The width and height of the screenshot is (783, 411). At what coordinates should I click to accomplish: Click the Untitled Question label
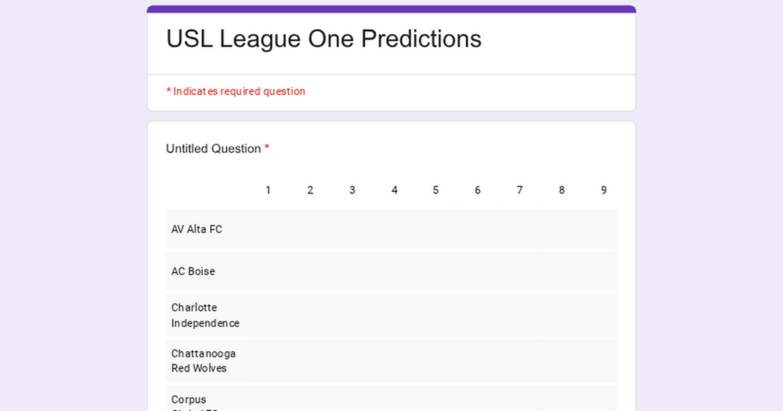pyautogui.click(x=213, y=149)
